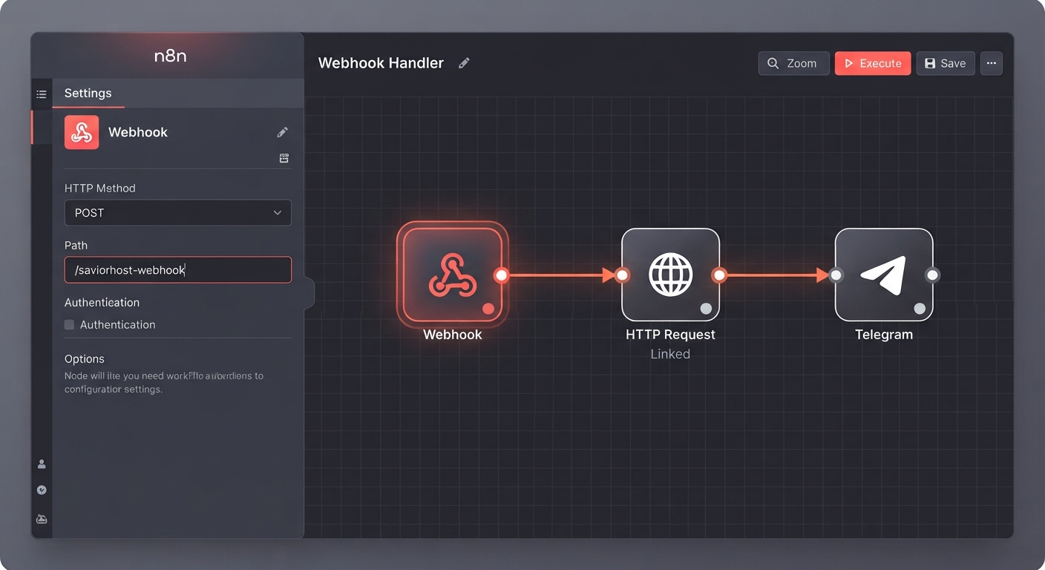Save the workflow
Viewport: 1045px width, 570px height.
(x=946, y=63)
